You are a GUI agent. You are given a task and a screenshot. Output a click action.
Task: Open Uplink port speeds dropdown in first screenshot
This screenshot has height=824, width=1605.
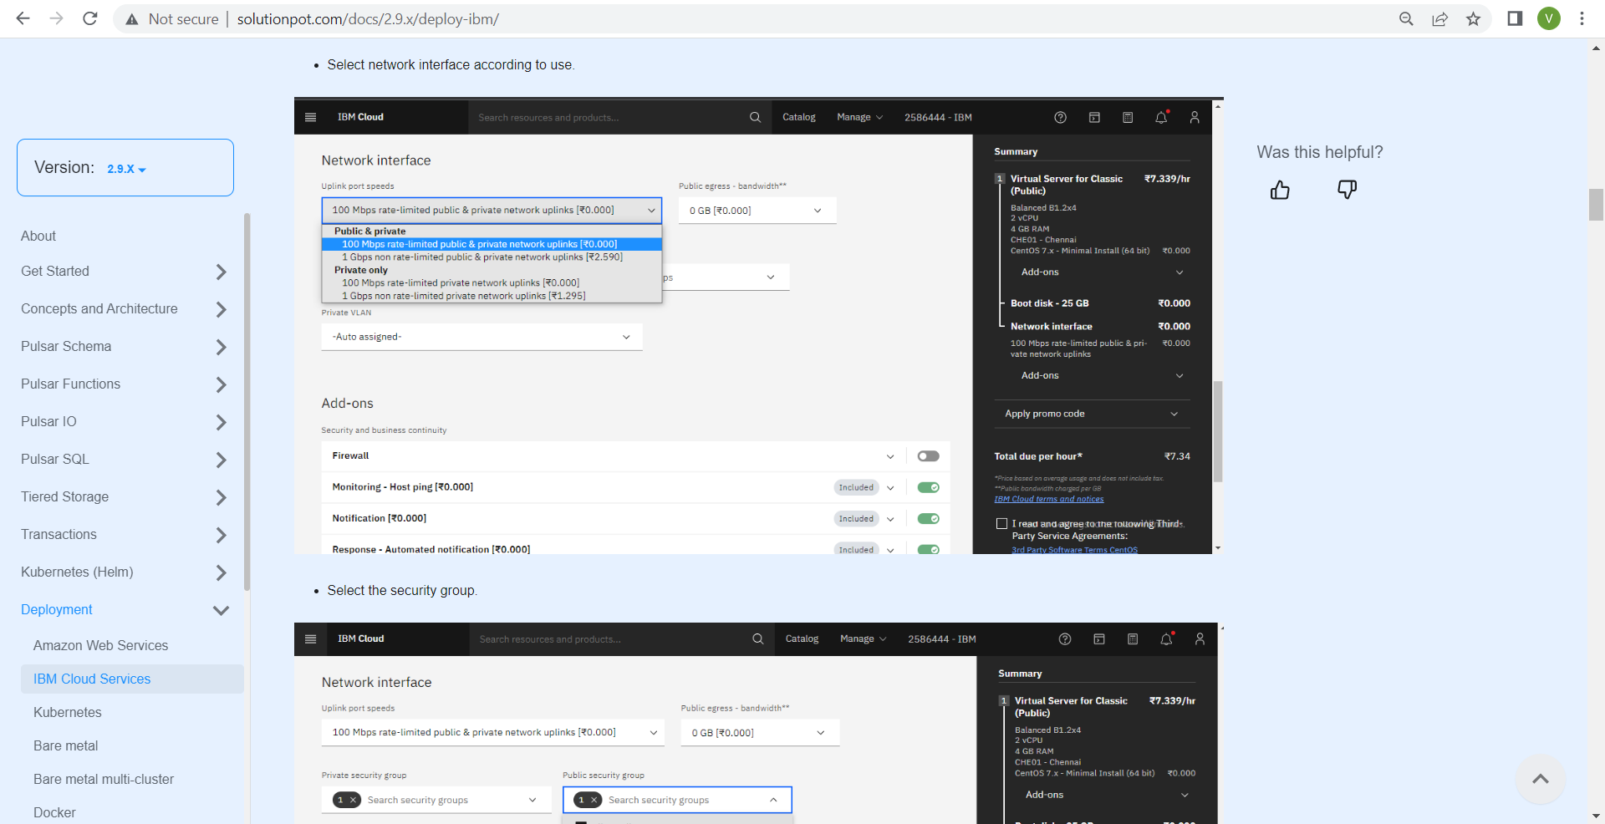pos(492,210)
